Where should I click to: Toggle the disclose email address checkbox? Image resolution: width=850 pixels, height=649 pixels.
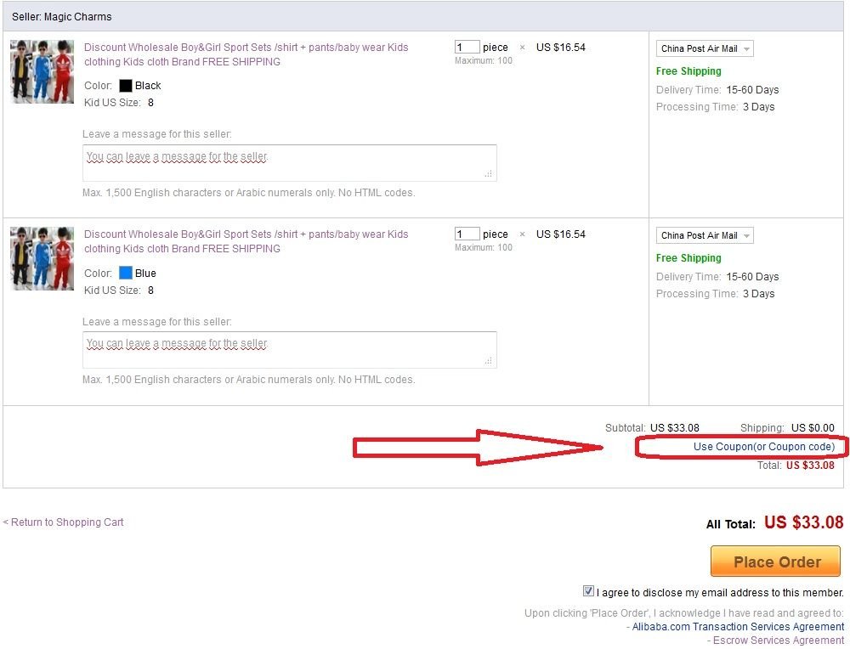coord(588,591)
